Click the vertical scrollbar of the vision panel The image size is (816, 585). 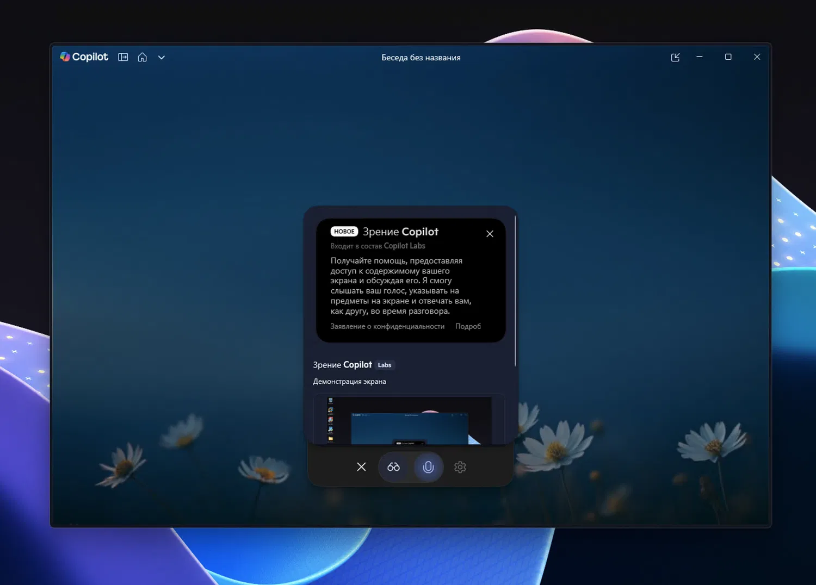coord(515,291)
